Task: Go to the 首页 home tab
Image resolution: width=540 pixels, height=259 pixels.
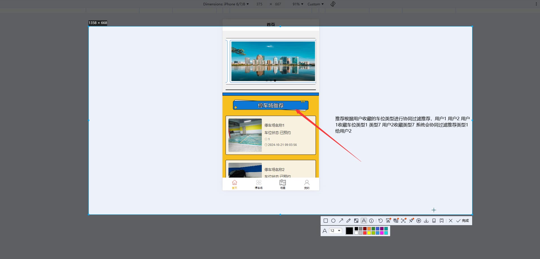Action: (235, 185)
